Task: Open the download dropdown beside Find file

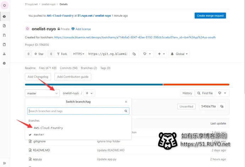Action: tap(223, 93)
